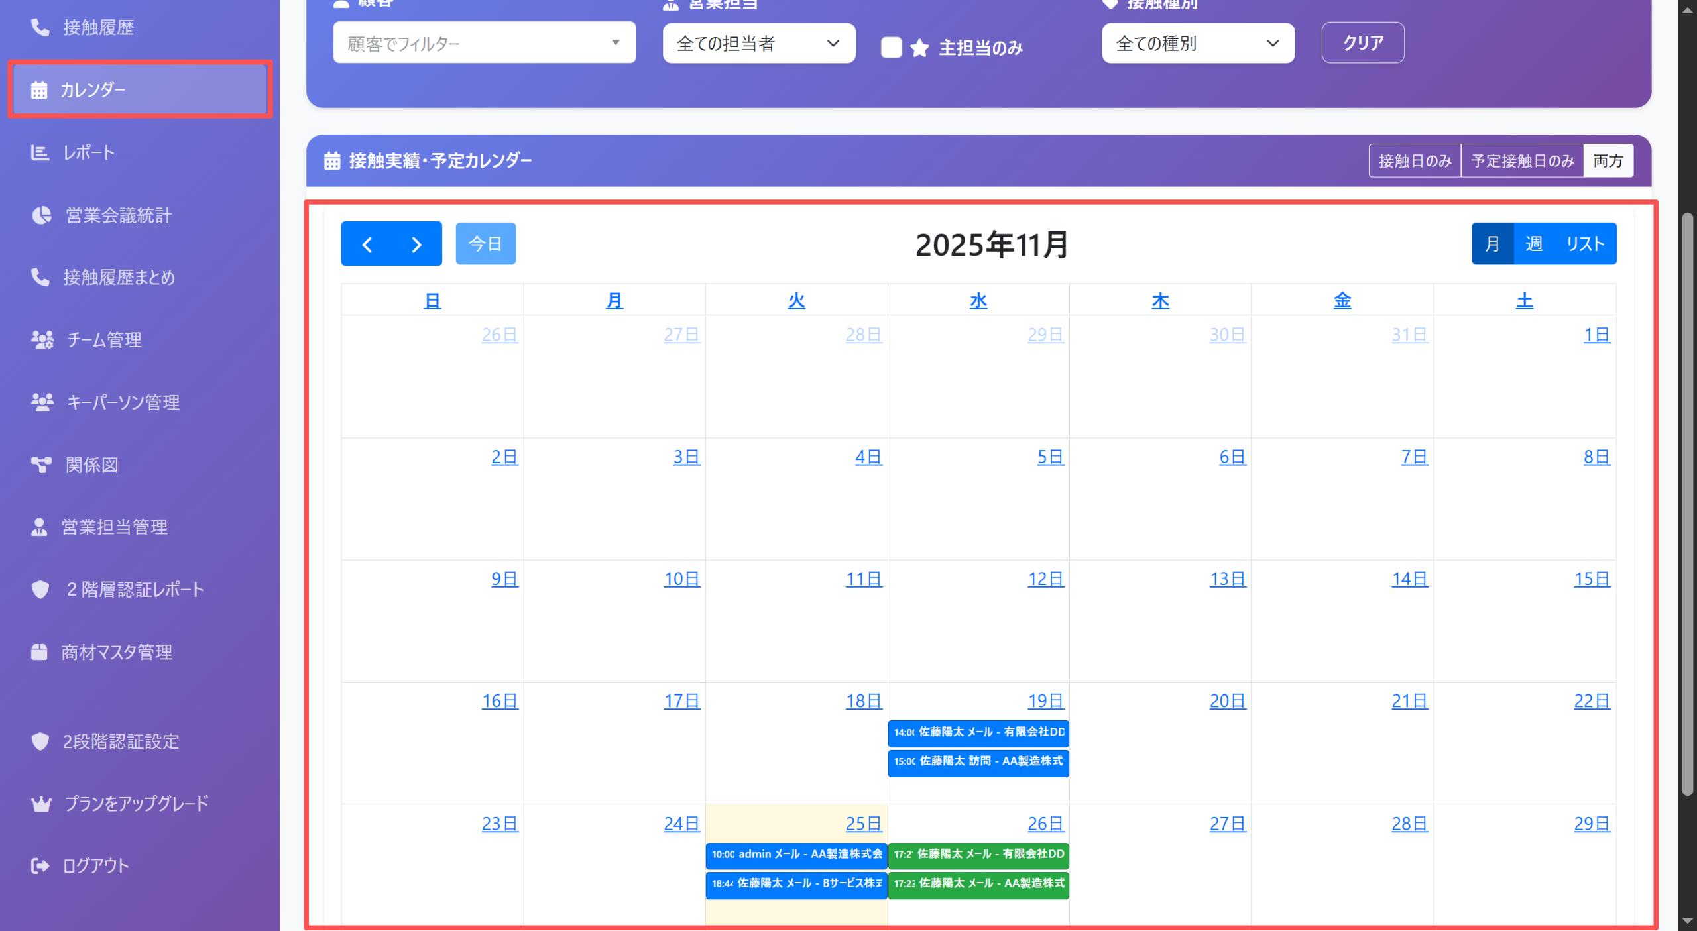The image size is (1697, 931).
Task: Click the ログアウト exit icon
Action: coord(40,865)
